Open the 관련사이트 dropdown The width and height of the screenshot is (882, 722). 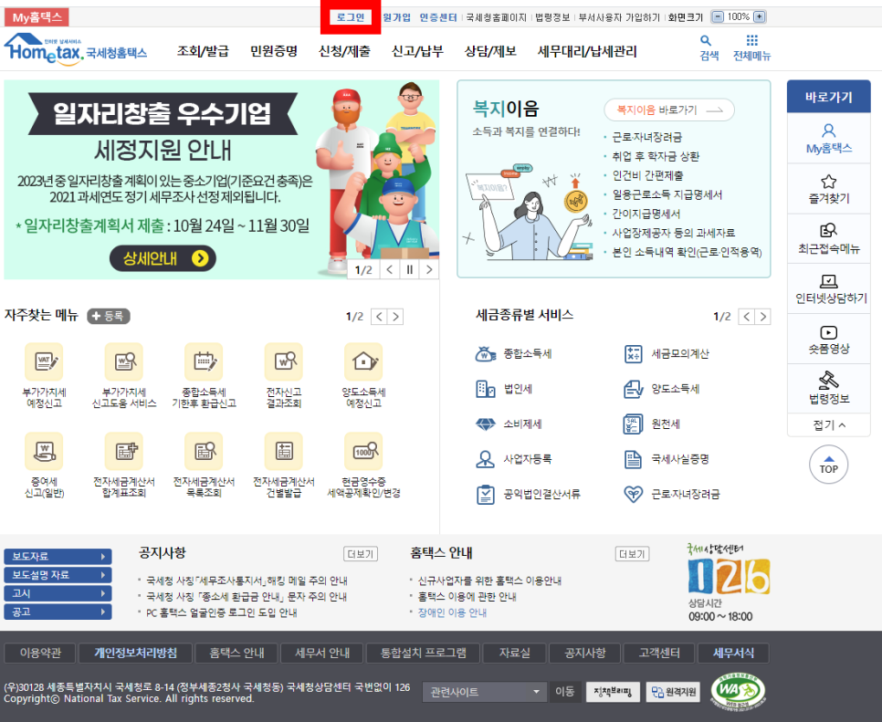[x=484, y=692]
